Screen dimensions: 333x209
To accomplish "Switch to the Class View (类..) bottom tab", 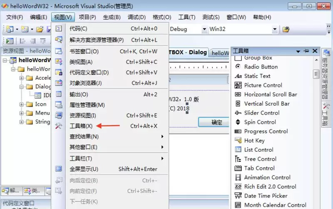I will pyautogui.click(x=33, y=191).
